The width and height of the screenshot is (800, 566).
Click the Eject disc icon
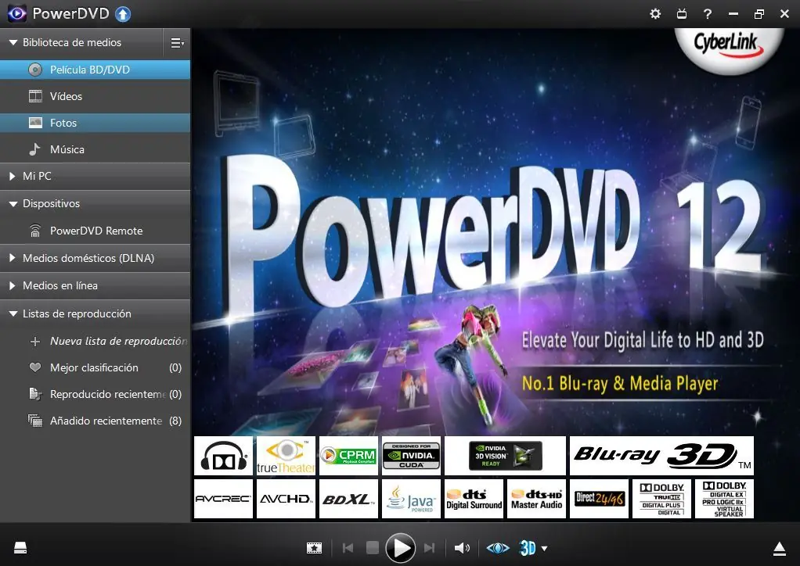click(779, 548)
